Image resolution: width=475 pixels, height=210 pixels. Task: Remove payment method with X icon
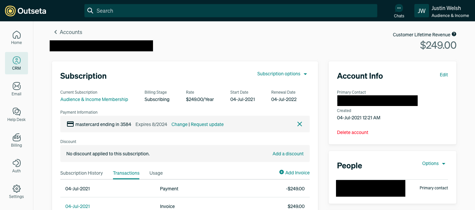pyautogui.click(x=300, y=124)
